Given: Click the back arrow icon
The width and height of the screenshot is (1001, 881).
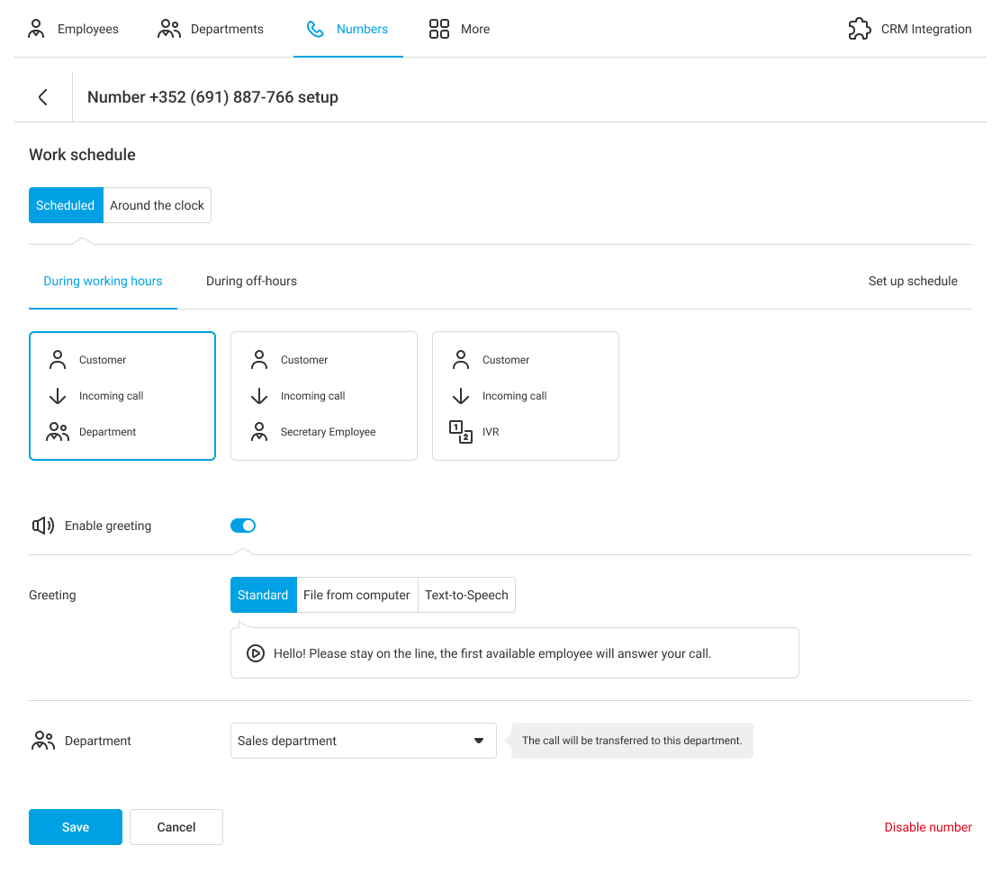Looking at the screenshot, I should 42,97.
